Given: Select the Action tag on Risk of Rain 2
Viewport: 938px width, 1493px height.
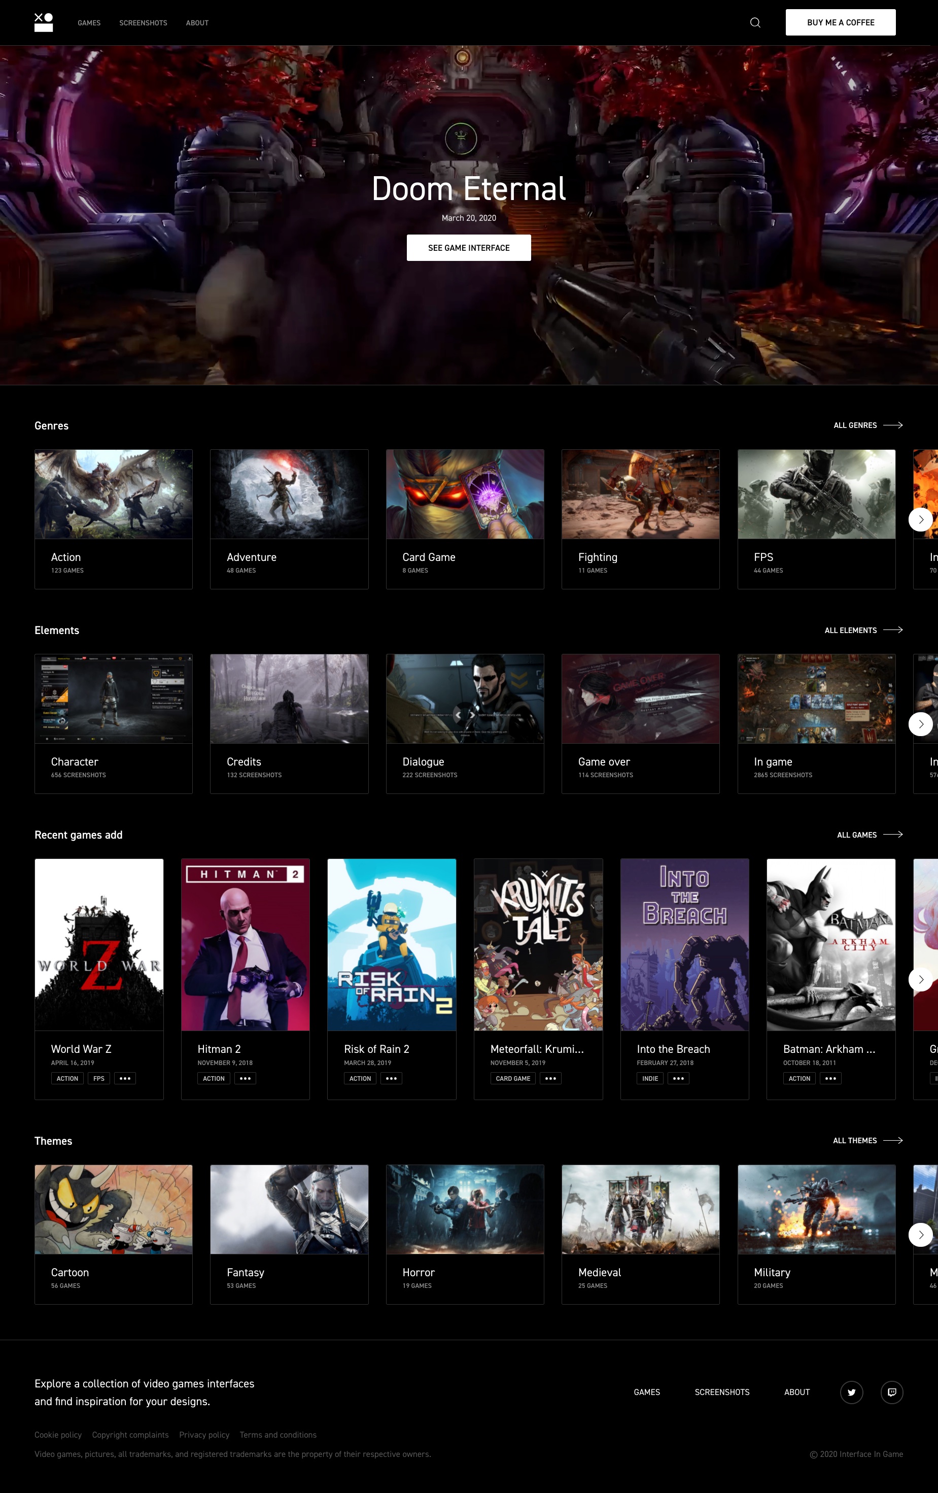Looking at the screenshot, I should click(x=360, y=1078).
